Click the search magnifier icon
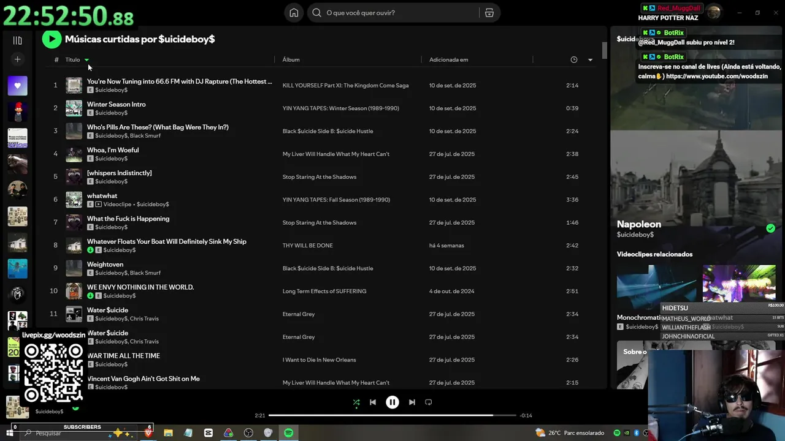This screenshot has width=785, height=441. (x=316, y=13)
